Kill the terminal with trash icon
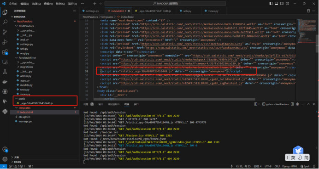Image resolution: width=319 pixels, height=169 pixels. point(297,104)
